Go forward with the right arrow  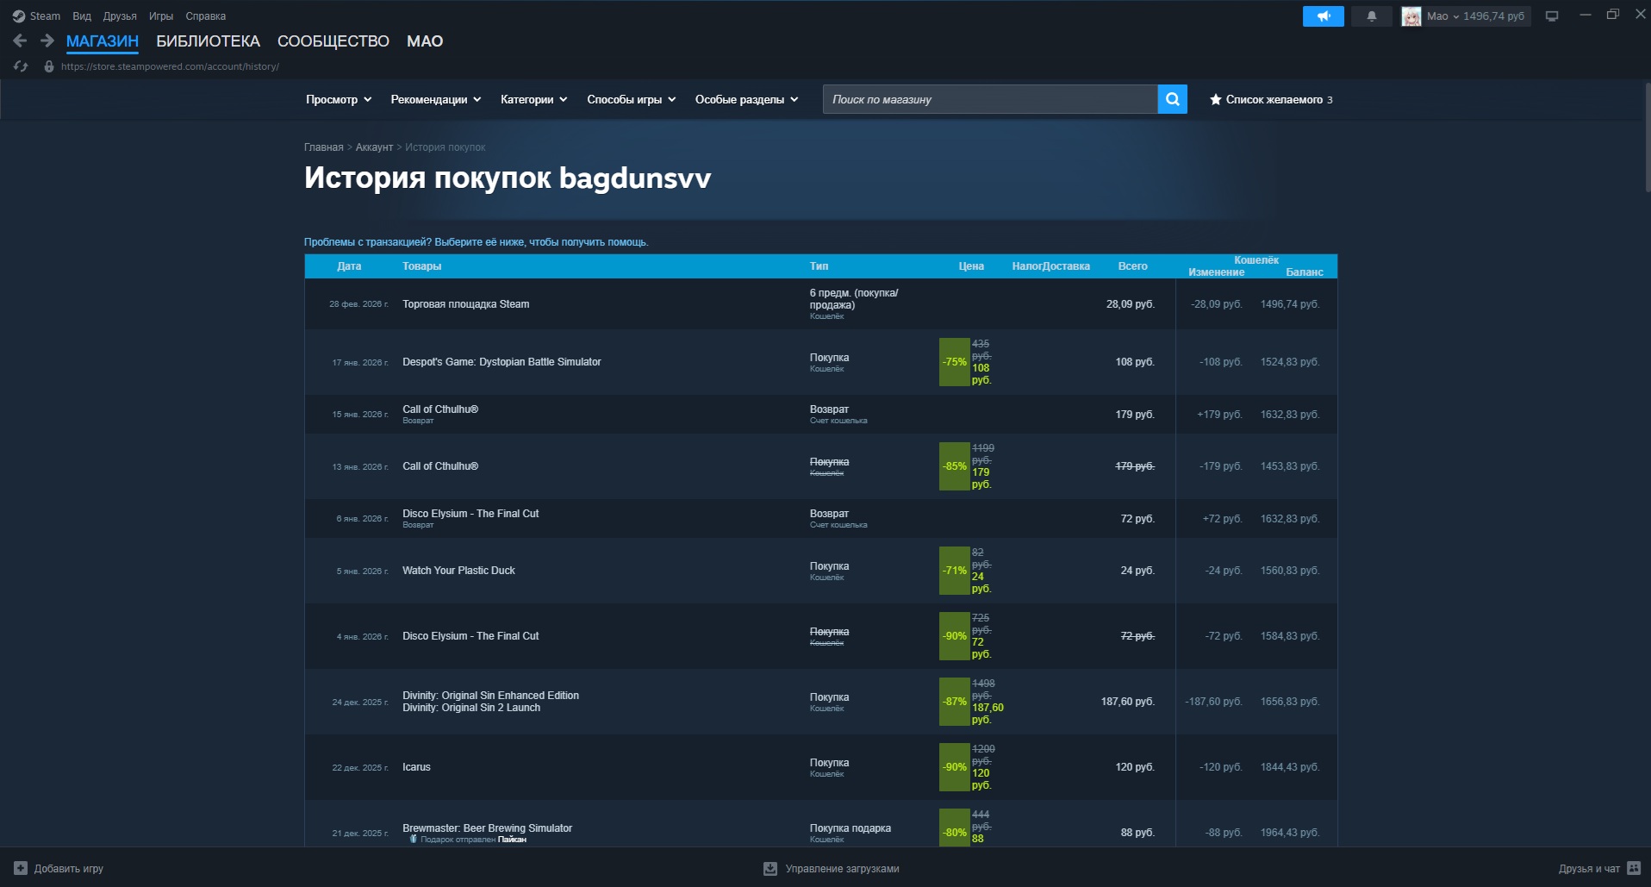(47, 41)
